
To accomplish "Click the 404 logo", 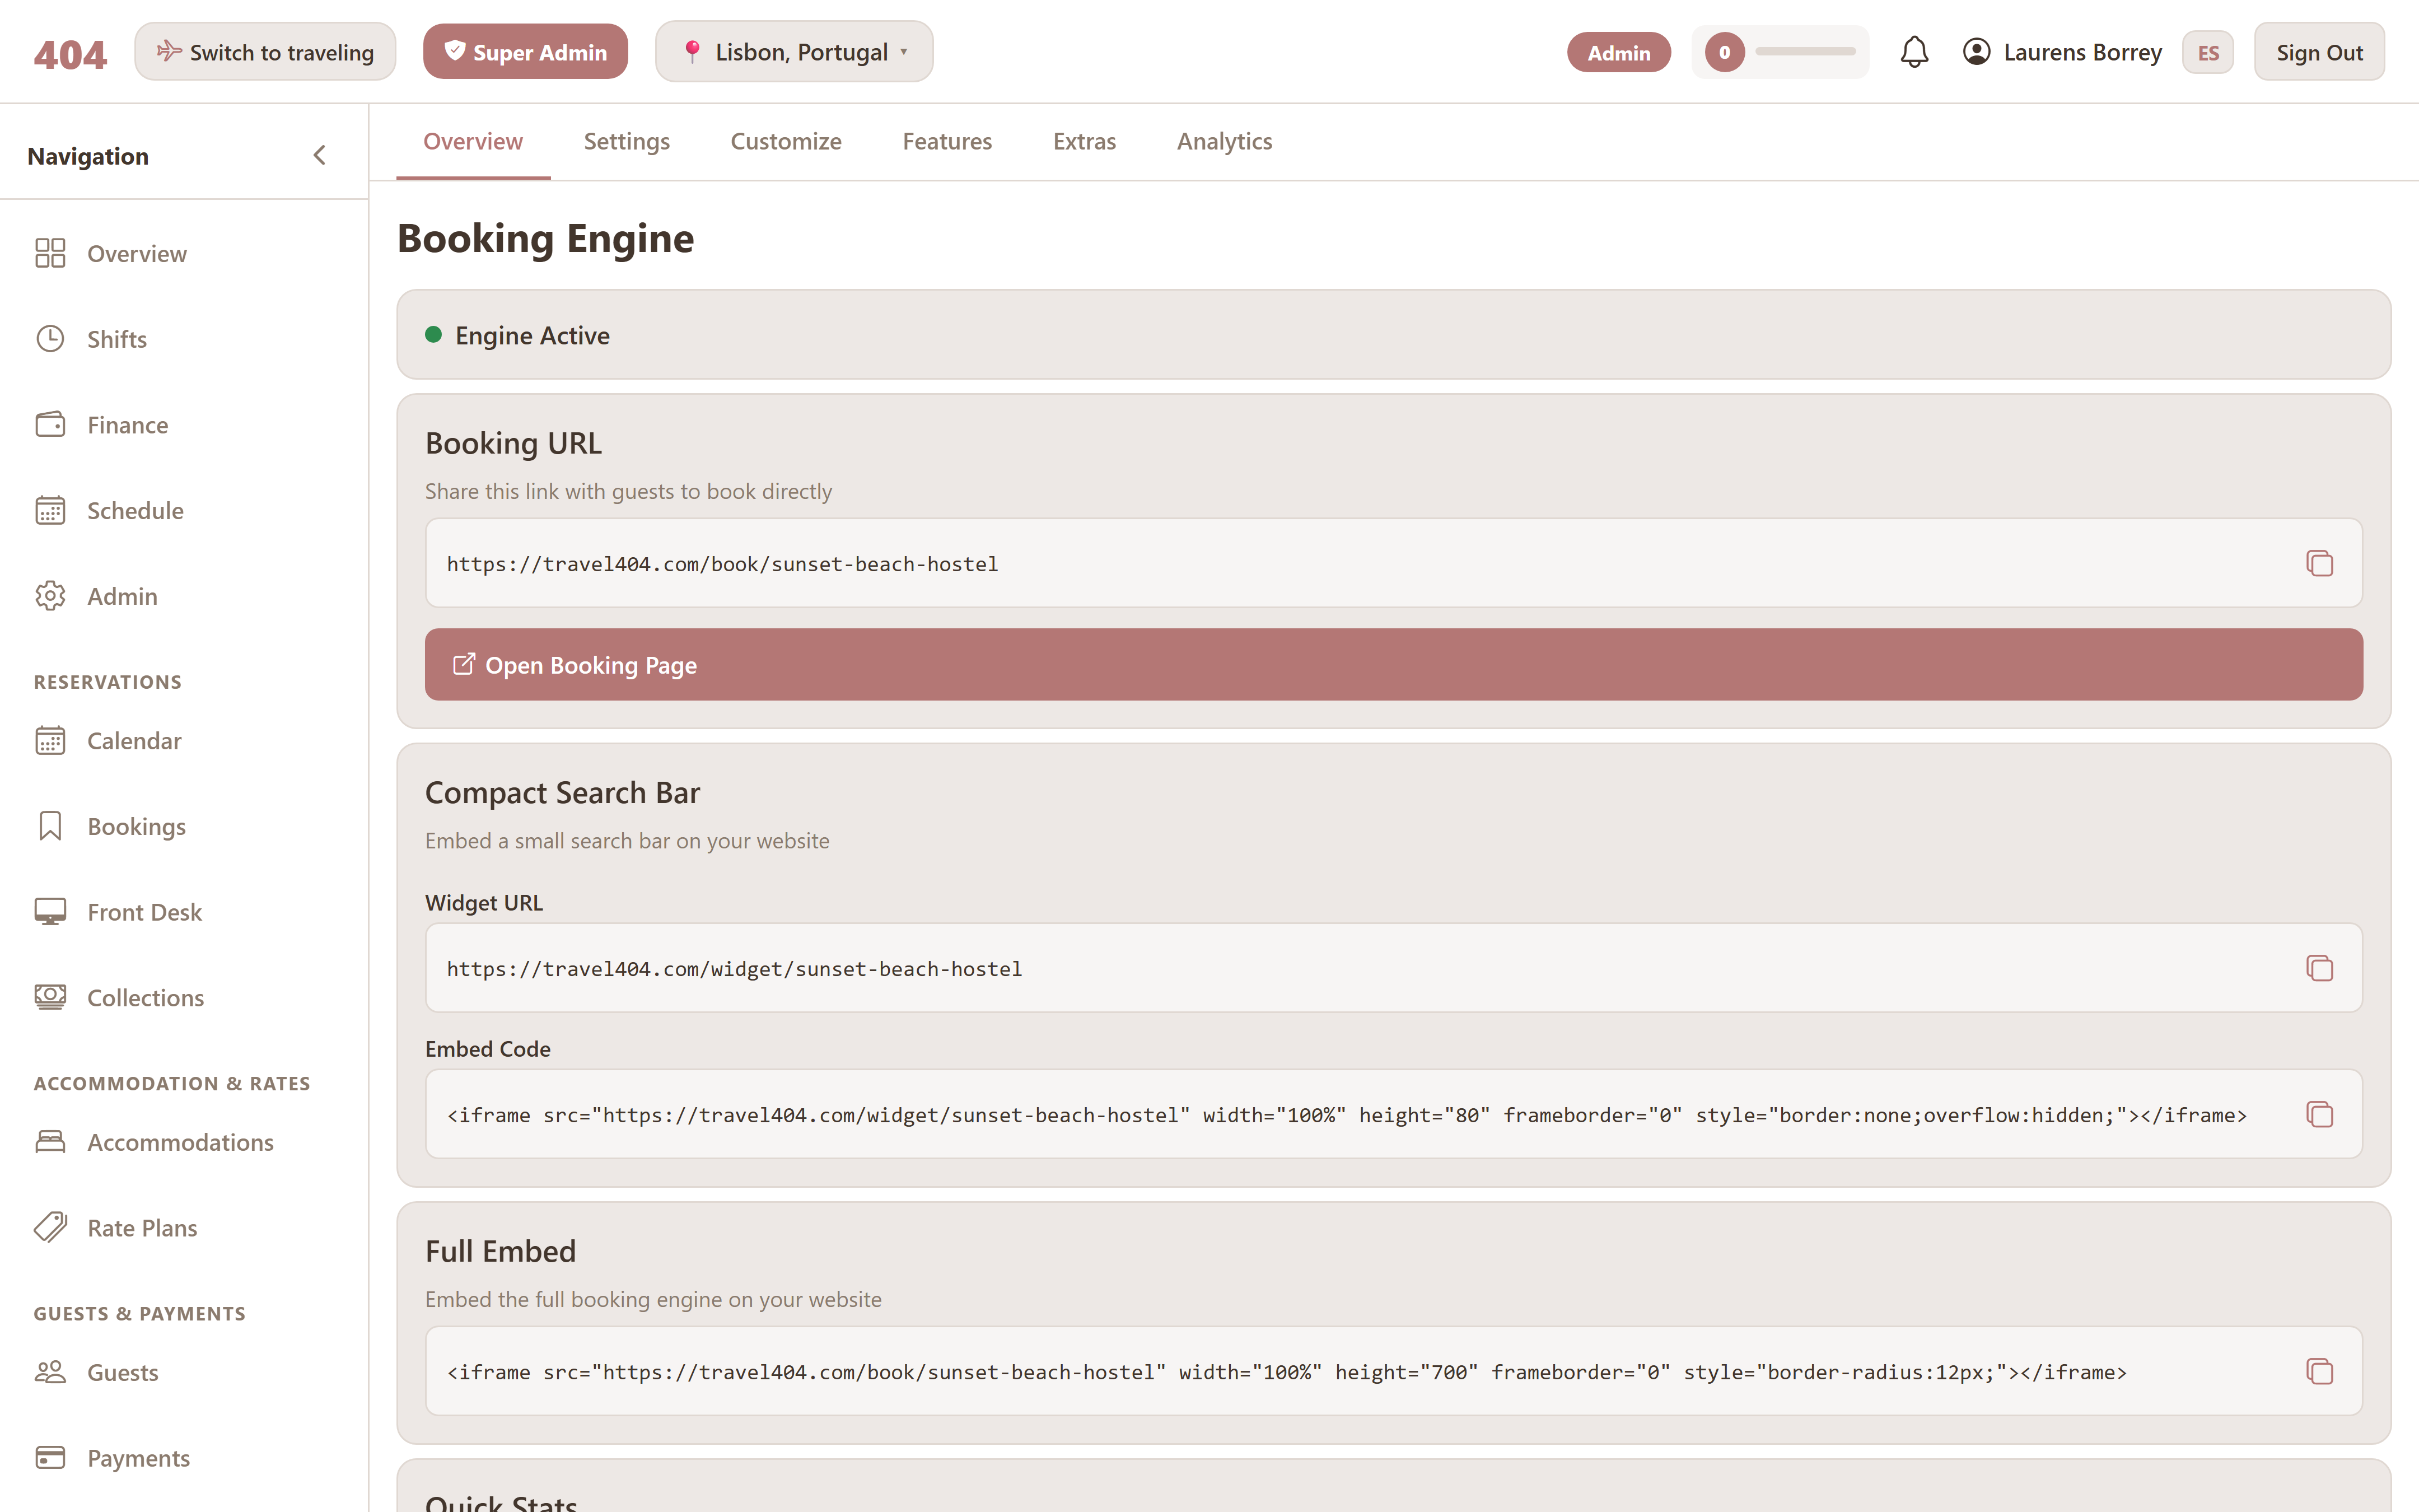I will point(70,54).
